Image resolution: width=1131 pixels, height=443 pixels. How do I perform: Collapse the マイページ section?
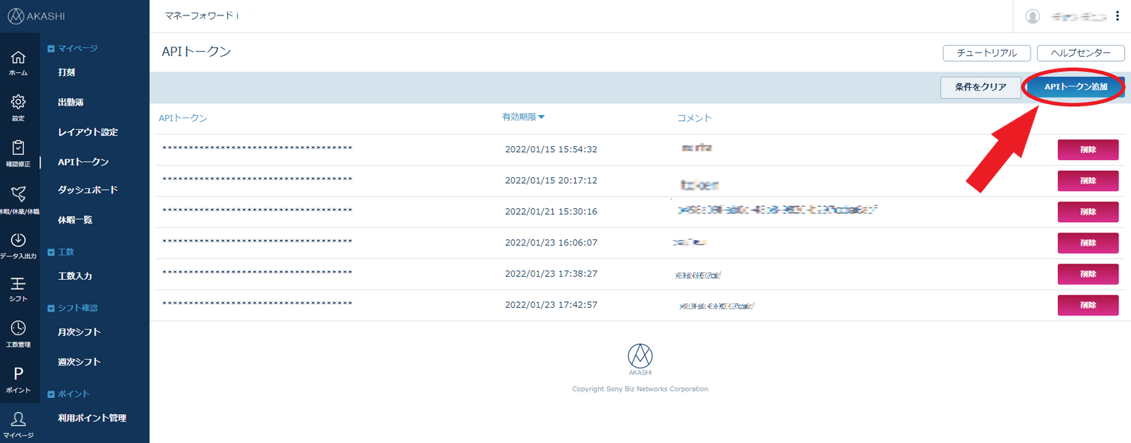[51, 49]
